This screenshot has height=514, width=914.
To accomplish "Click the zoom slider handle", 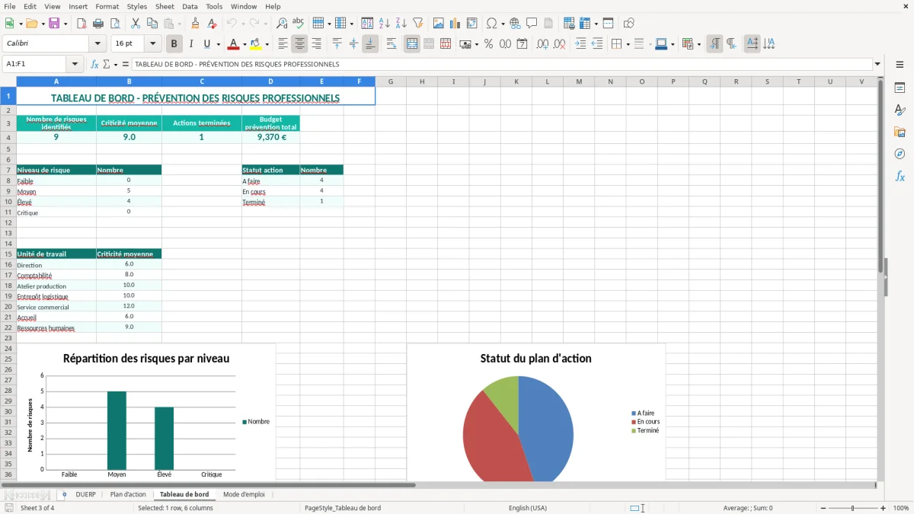I will point(853,508).
